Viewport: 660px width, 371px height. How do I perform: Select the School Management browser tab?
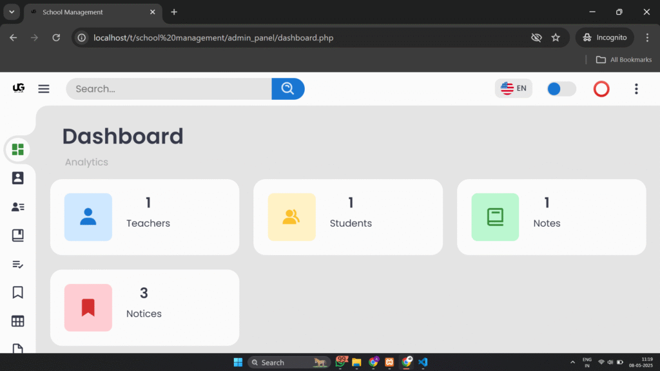[92, 12]
